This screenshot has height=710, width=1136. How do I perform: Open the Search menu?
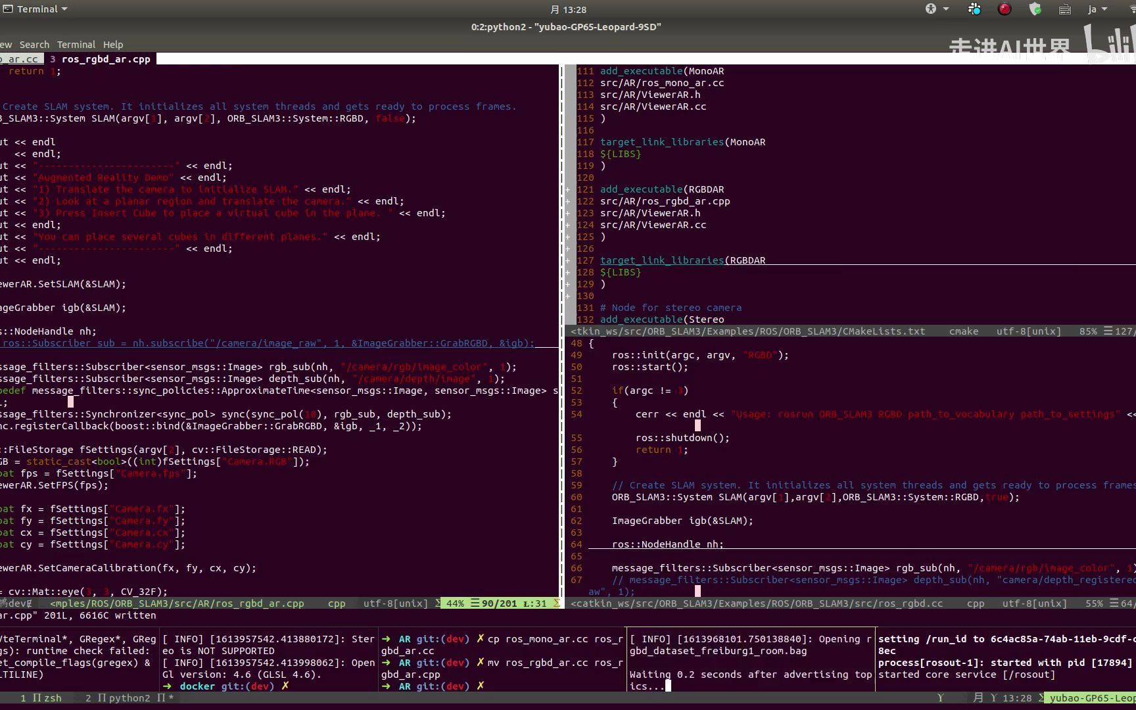(34, 45)
